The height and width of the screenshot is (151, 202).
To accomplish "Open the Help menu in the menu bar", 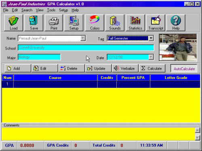I will click(x=75, y=10).
